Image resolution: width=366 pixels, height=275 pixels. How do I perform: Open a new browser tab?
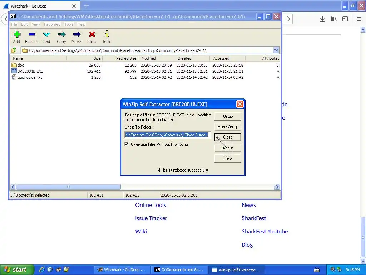coord(86,6)
